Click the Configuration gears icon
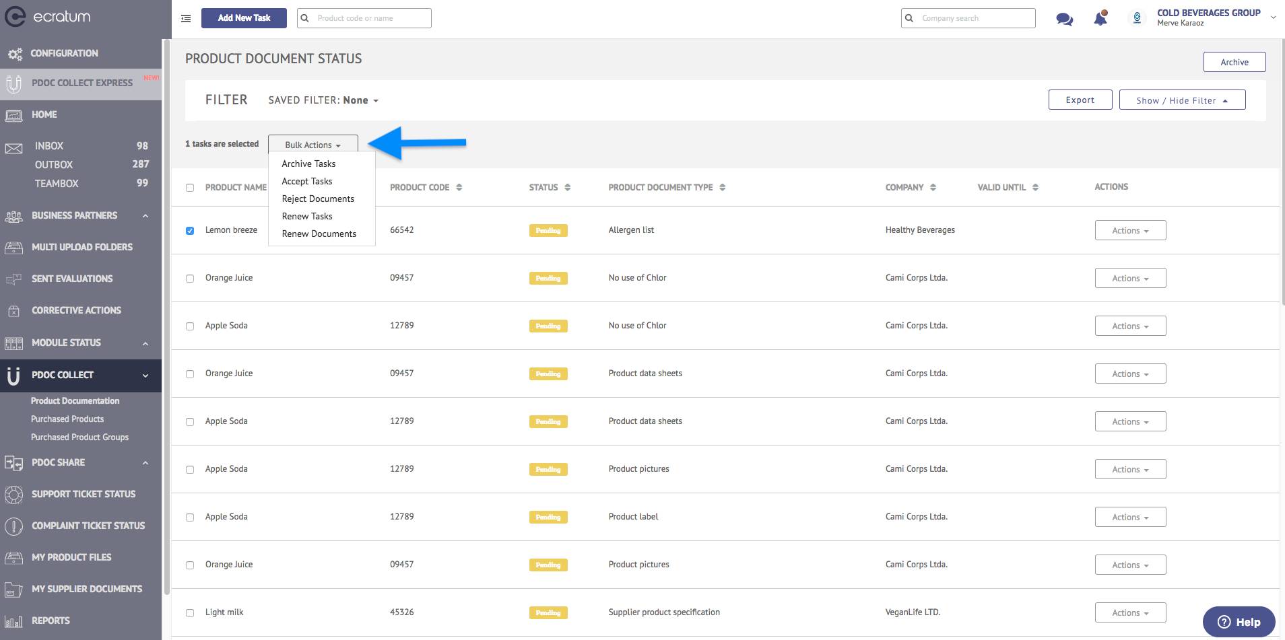Viewport: 1285px width, 640px height. click(15, 54)
